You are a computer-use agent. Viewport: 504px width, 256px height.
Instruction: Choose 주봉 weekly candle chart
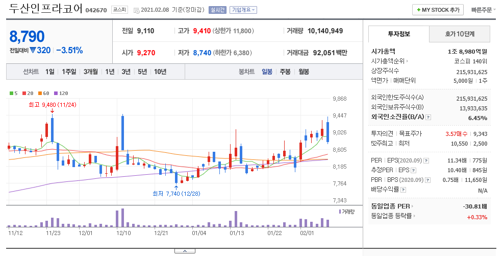(285, 72)
